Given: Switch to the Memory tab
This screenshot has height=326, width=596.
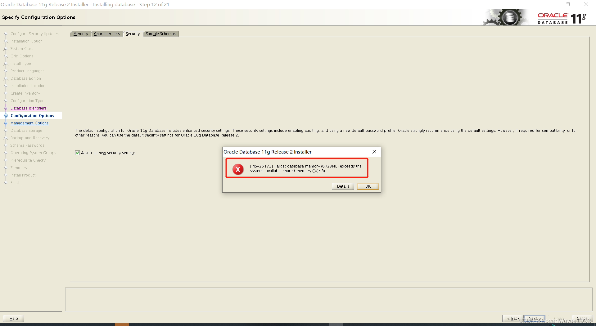Looking at the screenshot, I should pyautogui.click(x=81, y=33).
